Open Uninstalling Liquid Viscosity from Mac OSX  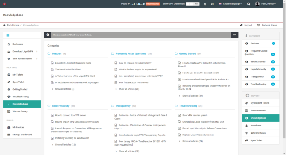point(203,122)
